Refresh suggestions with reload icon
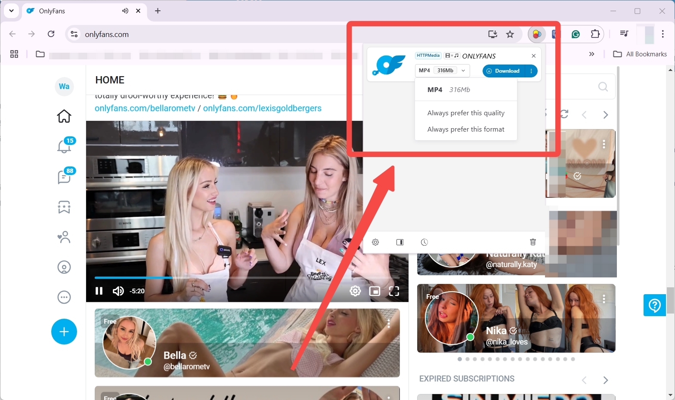Viewport: 675px width, 400px height. coord(564,114)
